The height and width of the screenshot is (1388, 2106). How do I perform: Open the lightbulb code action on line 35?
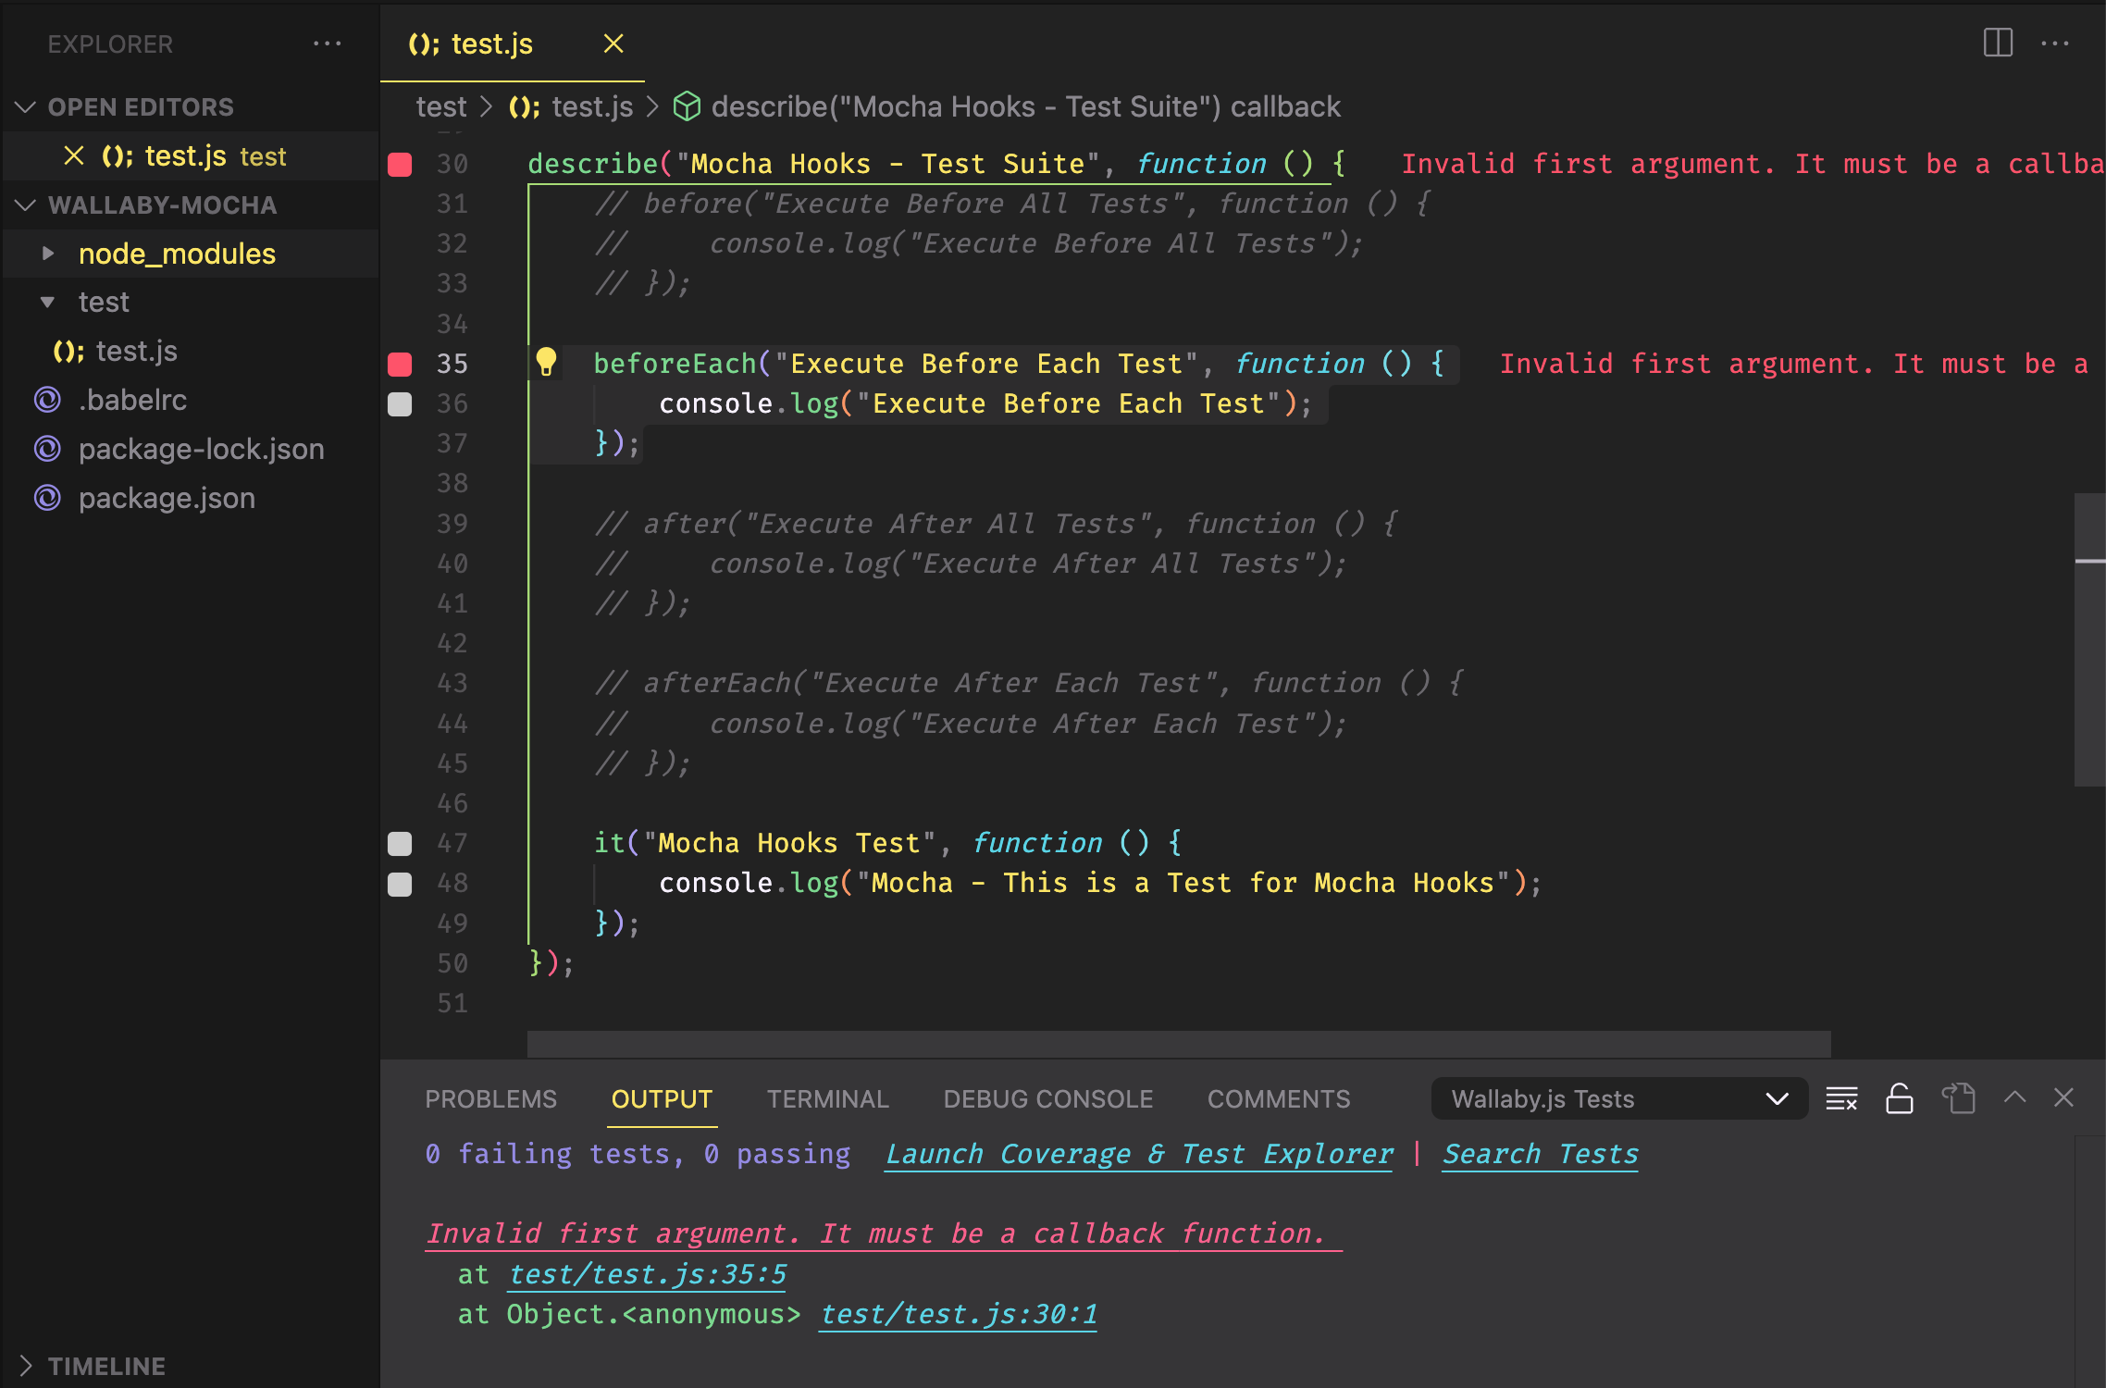(x=546, y=363)
